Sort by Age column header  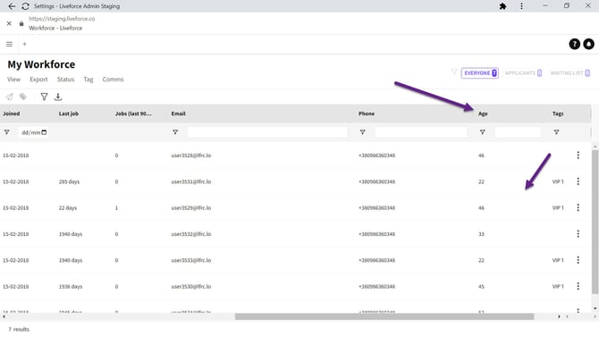[x=483, y=114]
